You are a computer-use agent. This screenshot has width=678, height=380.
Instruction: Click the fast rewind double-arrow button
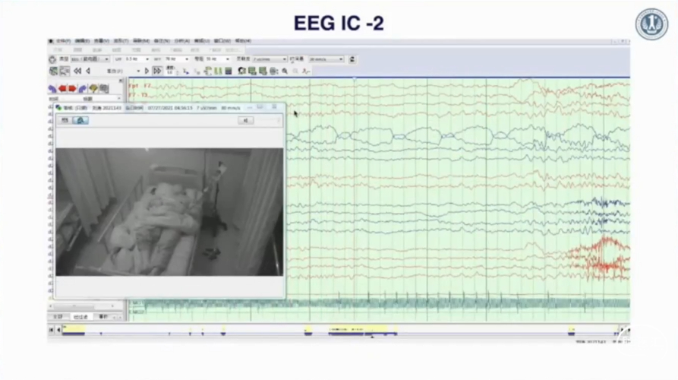tap(77, 71)
